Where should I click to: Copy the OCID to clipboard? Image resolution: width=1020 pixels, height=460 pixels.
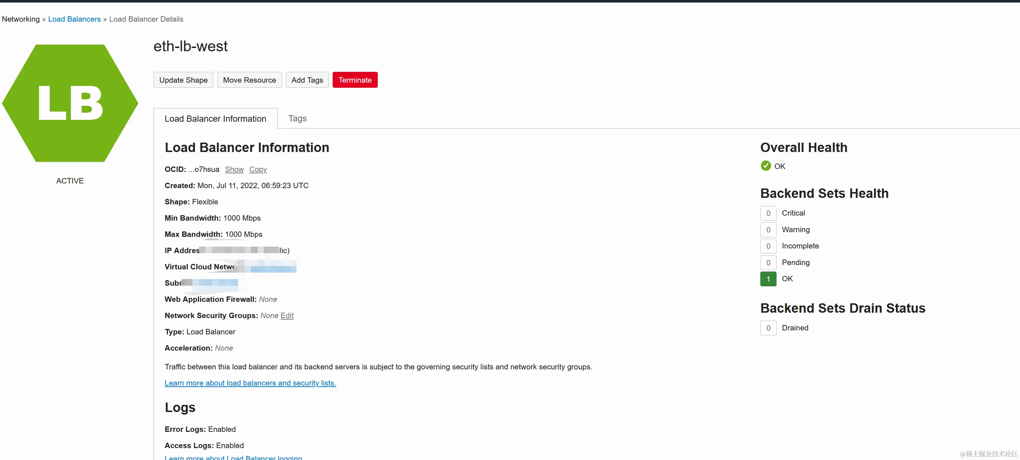click(x=258, y=169)
